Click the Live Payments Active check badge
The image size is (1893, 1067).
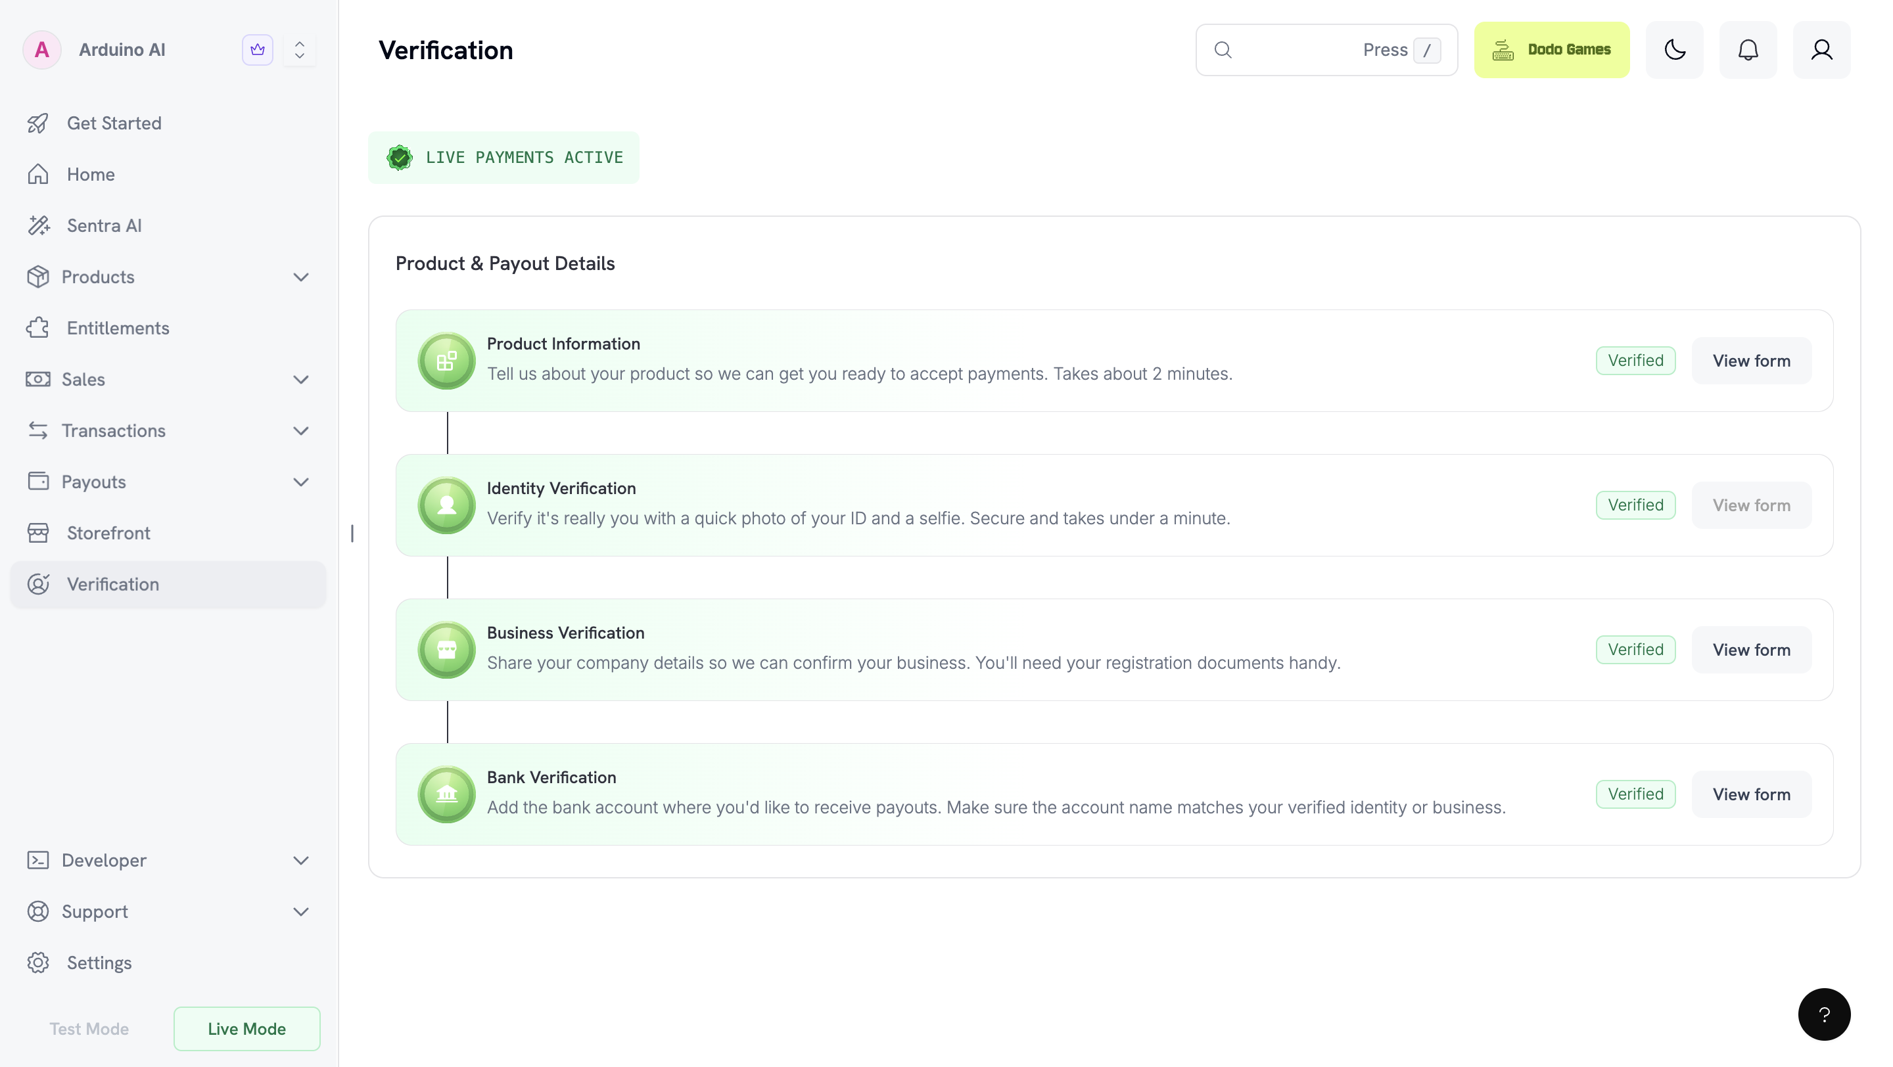click(x=399, y=158)
